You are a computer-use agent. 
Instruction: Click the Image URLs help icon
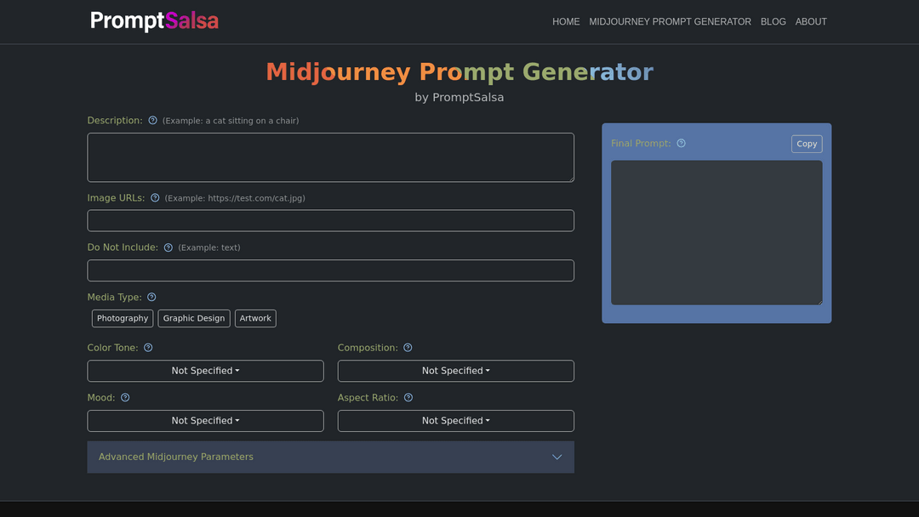click(x=155, y=198)
